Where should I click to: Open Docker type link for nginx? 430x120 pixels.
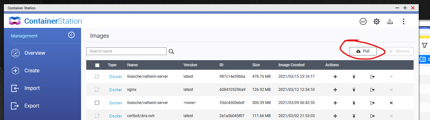tap(116, 90)
